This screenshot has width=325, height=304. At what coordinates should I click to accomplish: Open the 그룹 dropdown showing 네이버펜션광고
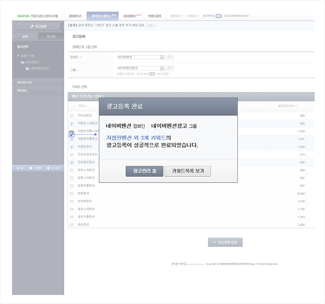(x=141, y=68)
